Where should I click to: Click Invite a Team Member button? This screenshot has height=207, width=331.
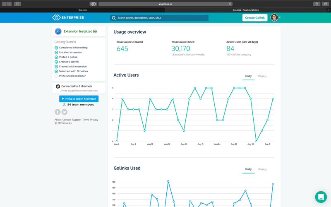pyautogui.click(x=79, y=99)
